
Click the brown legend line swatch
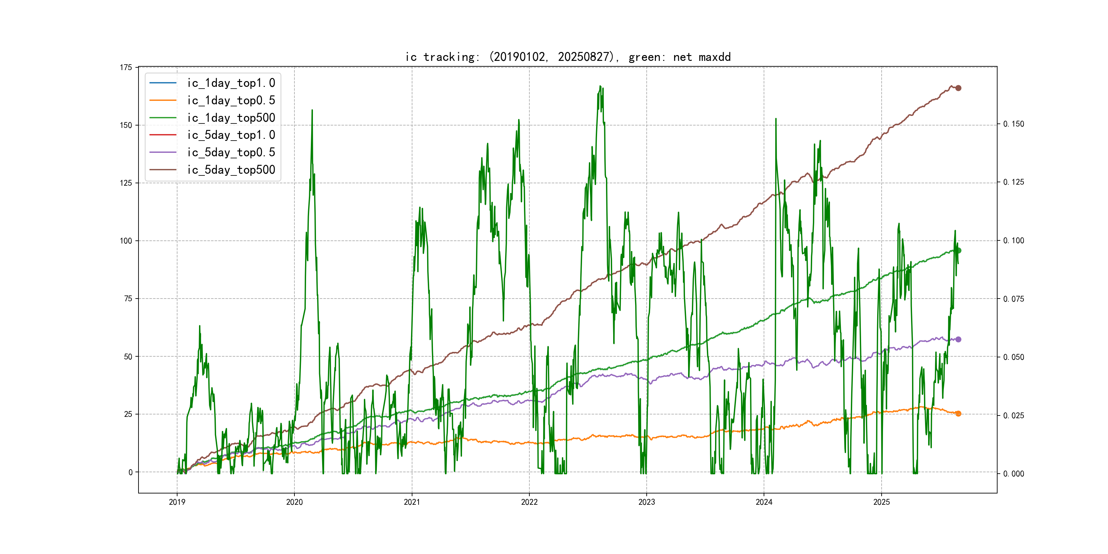[163, 170]
